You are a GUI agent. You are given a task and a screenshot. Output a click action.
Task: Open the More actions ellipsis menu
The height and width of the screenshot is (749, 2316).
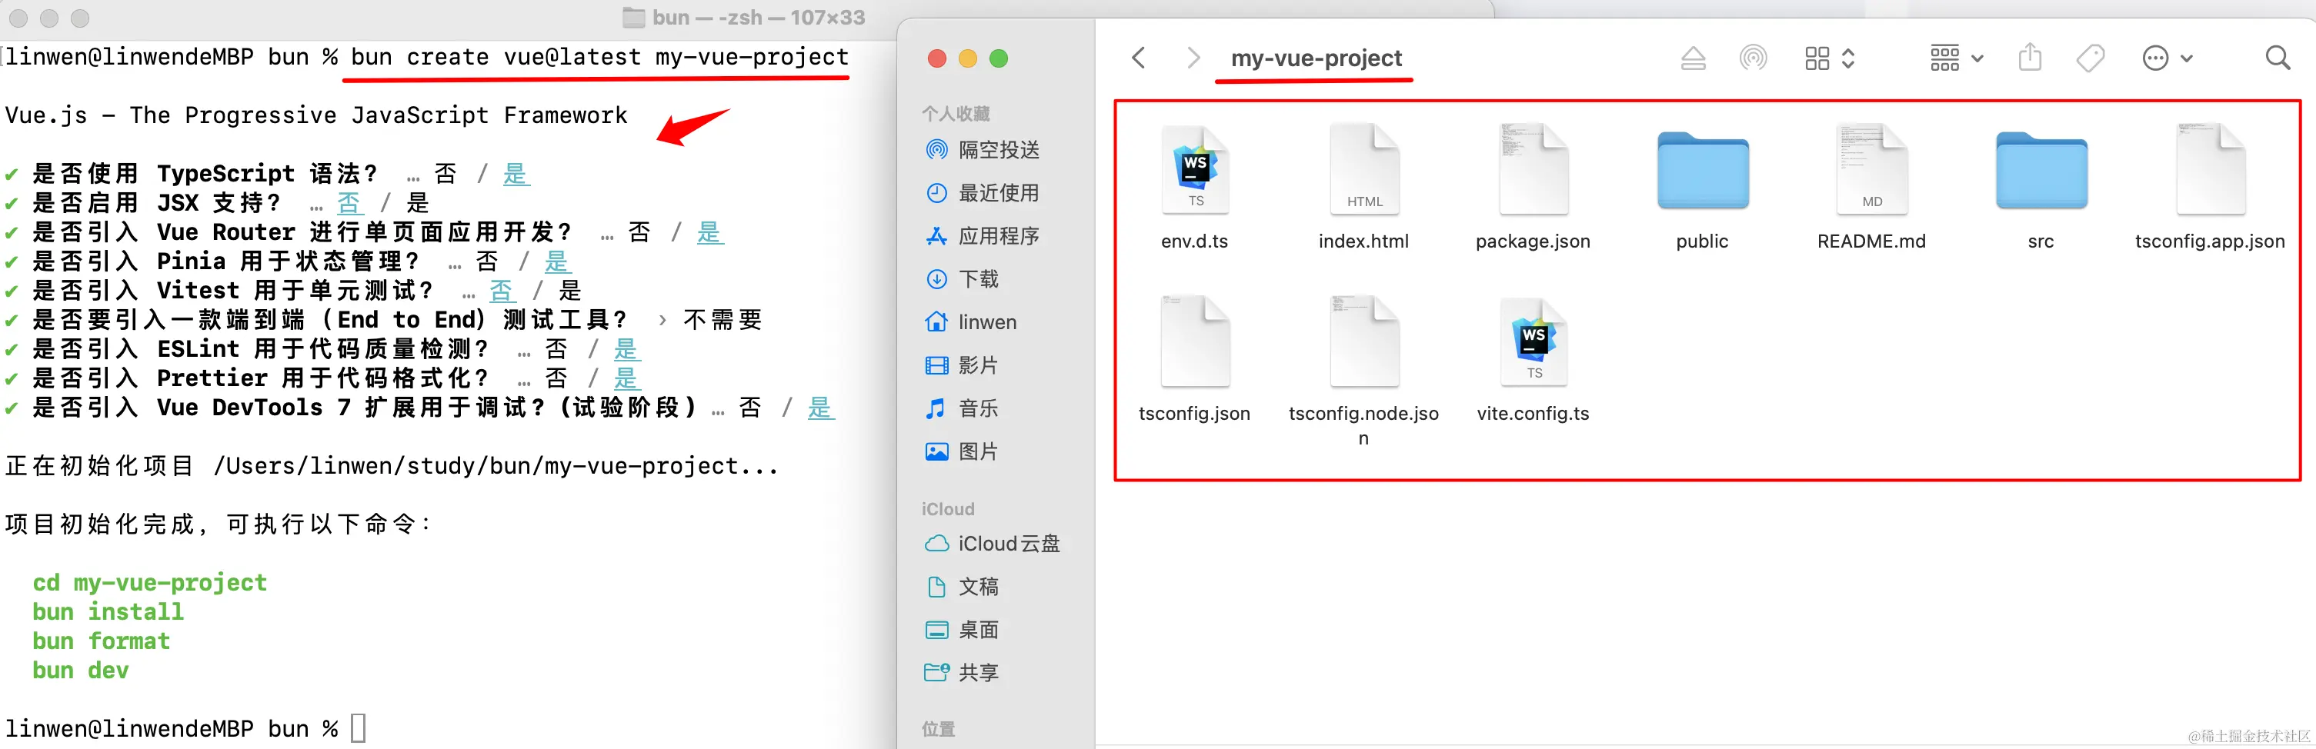point(2167,58)
